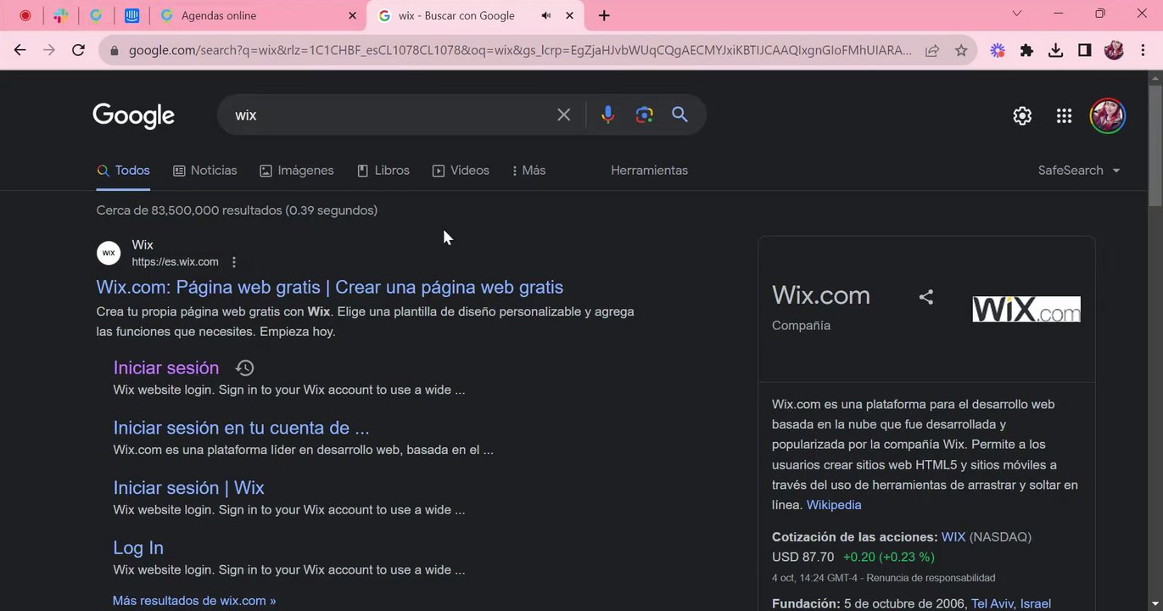Close the Agendas online tab

point(353,15)
